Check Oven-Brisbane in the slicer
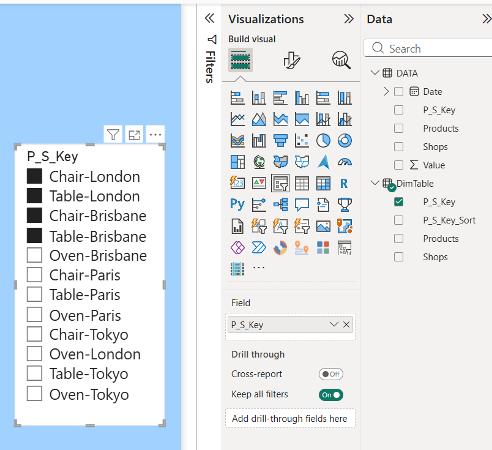This screenshot has height=450, width=492. point(34,255)
